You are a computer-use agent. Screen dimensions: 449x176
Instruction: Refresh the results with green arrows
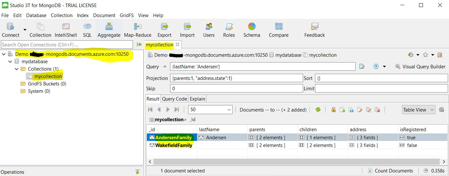pyautogui.click(x=318, y=110)
